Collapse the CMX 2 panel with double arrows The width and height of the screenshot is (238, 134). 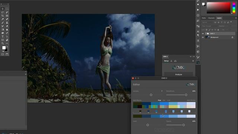click(190, 57)
